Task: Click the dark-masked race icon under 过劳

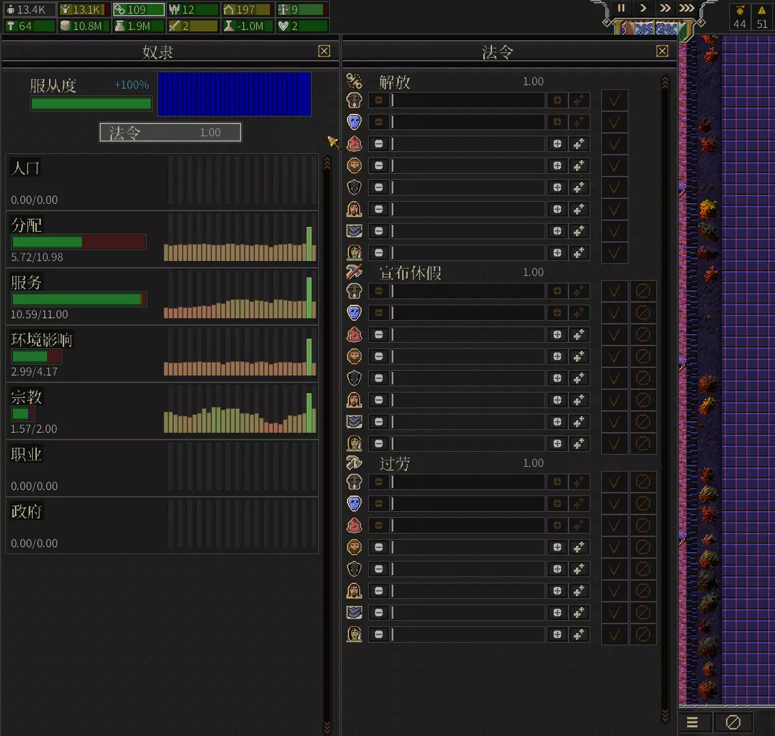Action: (354, 569)
